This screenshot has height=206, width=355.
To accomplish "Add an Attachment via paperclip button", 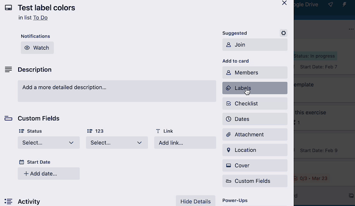I will [x=255, y=134].
